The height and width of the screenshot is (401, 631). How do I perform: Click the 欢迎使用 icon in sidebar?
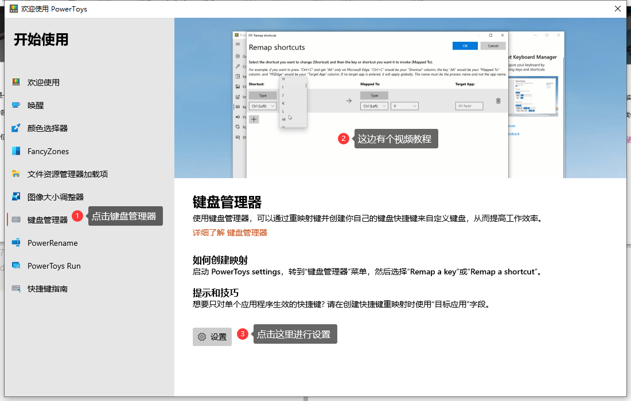[16, 82]
